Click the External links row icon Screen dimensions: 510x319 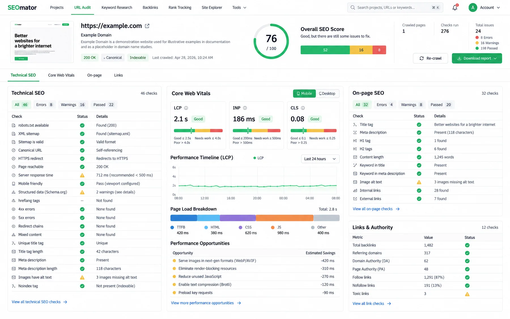355,199
